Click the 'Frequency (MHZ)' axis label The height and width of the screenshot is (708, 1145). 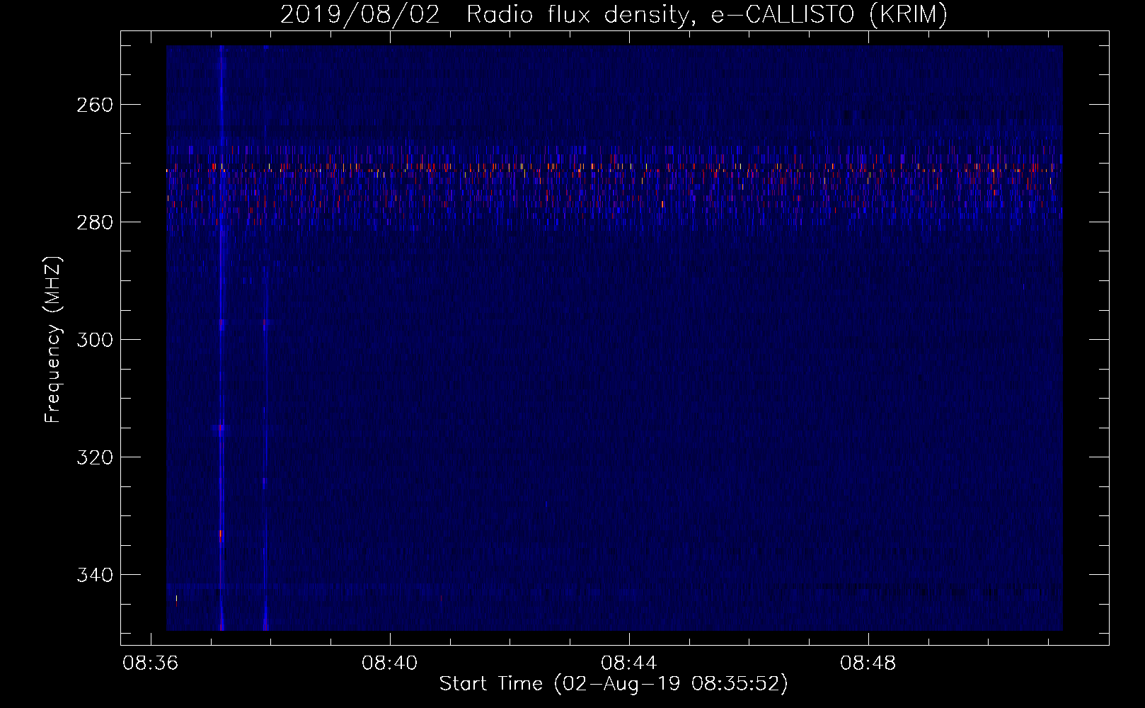click(53, 339)
